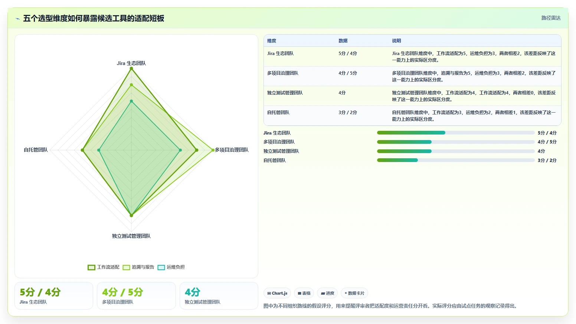Click the 多项目治理团队 progress bar
The height and width of the screenshot is (324, 576).
point(456,142)
